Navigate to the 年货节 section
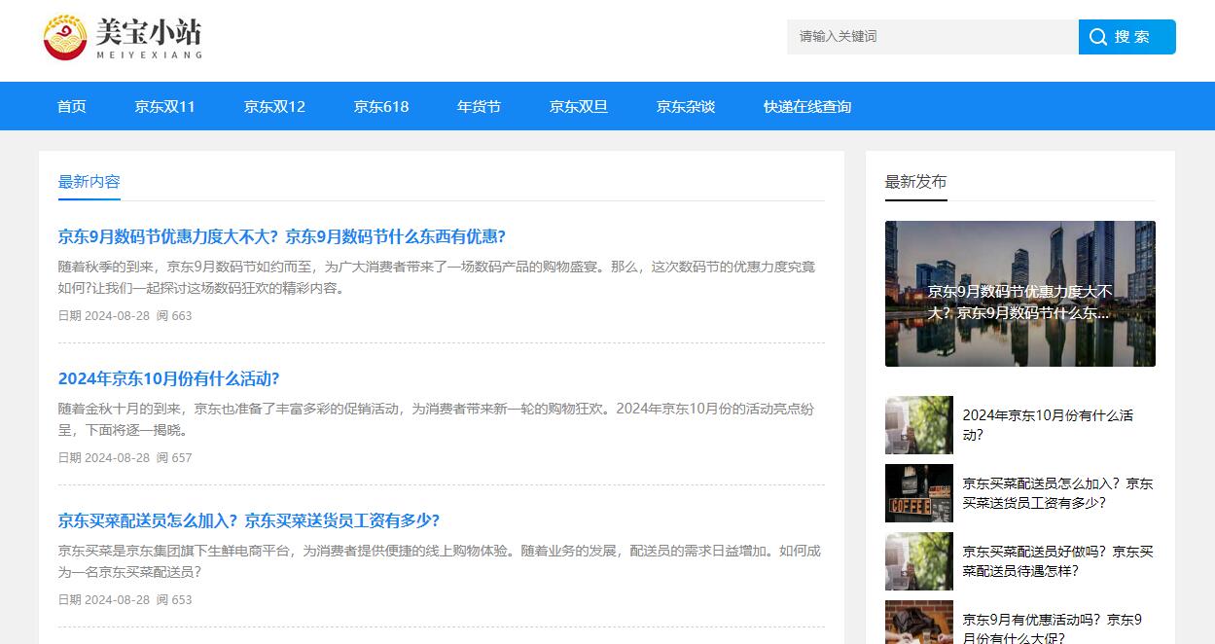Screen dimensions: 1215x644 (479, 106)
